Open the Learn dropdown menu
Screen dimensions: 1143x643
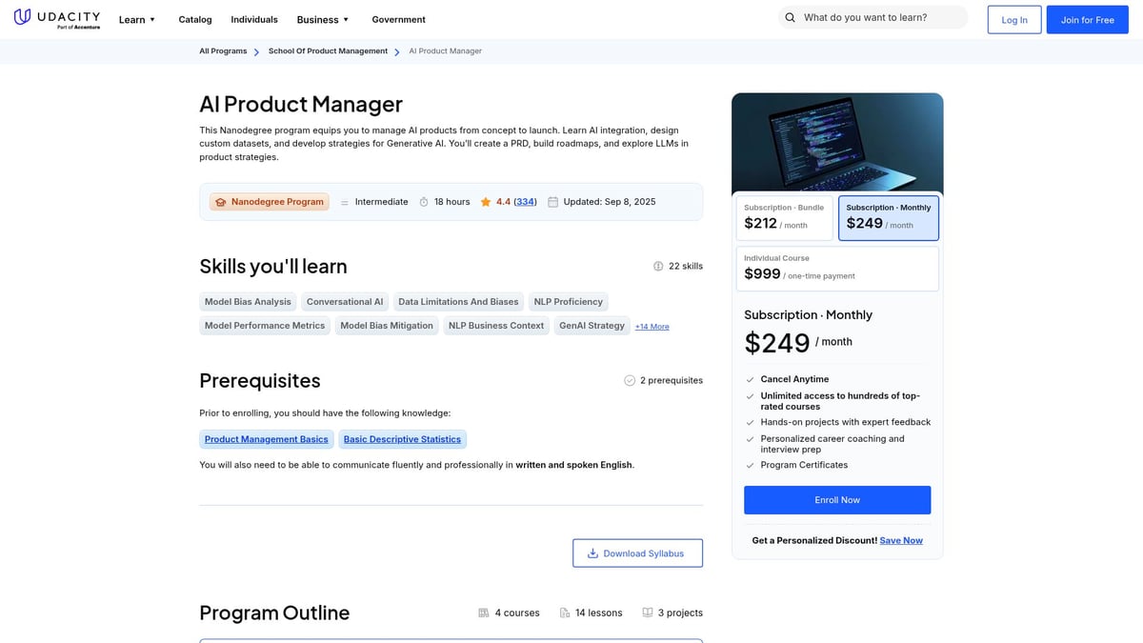coord(137,19)
